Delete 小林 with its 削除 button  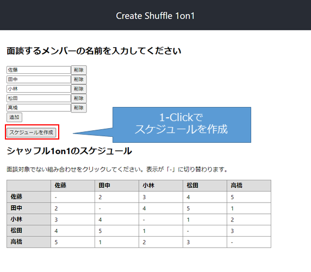point(79,88)
